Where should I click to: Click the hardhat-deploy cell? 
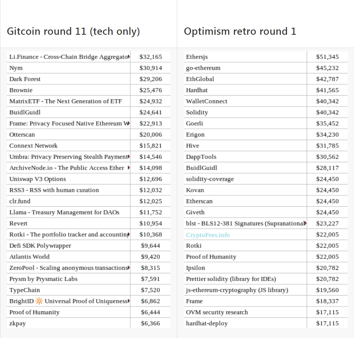245,323
